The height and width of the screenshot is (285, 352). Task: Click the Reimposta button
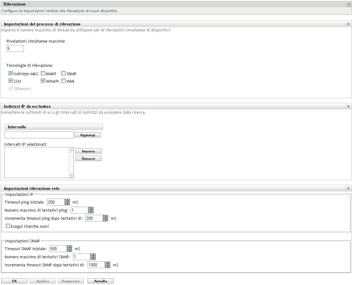(71, 281)
